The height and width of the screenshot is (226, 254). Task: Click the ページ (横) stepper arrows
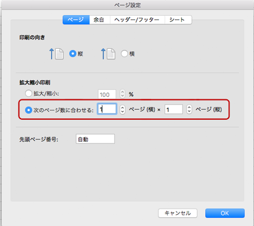point(122,109)
